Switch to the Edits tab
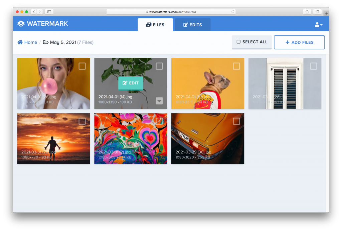The height and width of the screenshot is (231, 342). (x=193, y=25)
